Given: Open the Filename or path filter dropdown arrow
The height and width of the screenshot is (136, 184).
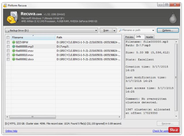Looking at the screenshot, I should tap(153, 30).
